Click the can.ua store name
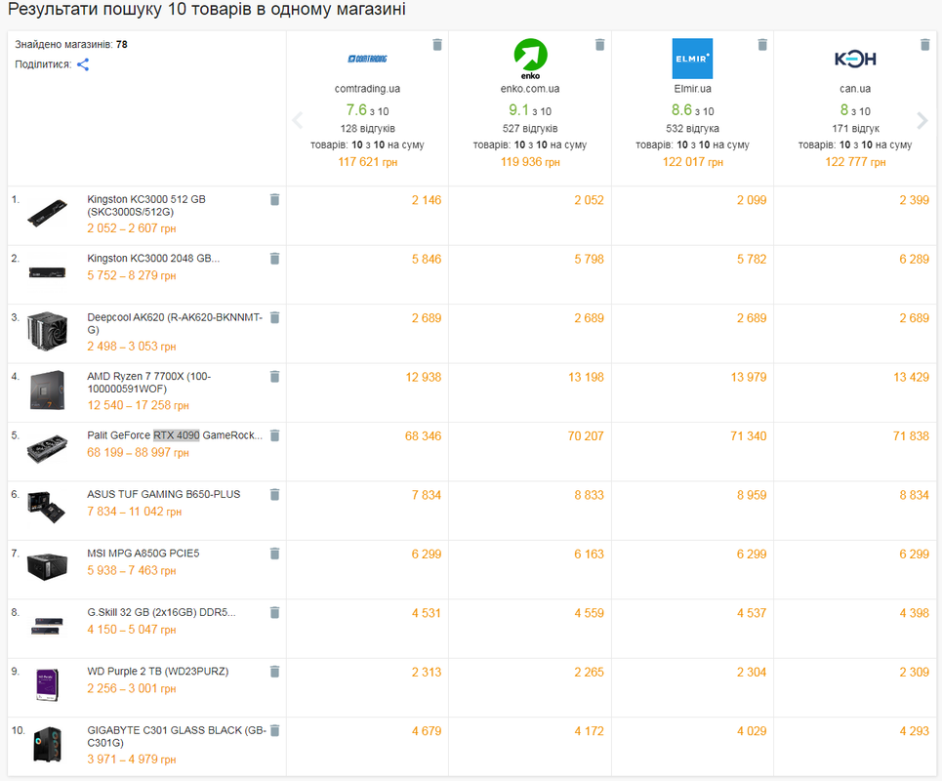 point(855,88)
